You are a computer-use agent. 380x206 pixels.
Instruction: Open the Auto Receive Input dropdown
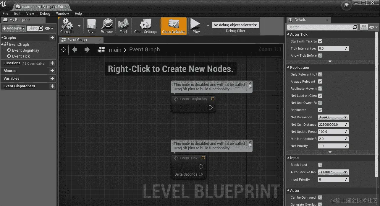[x=333, y=172]
